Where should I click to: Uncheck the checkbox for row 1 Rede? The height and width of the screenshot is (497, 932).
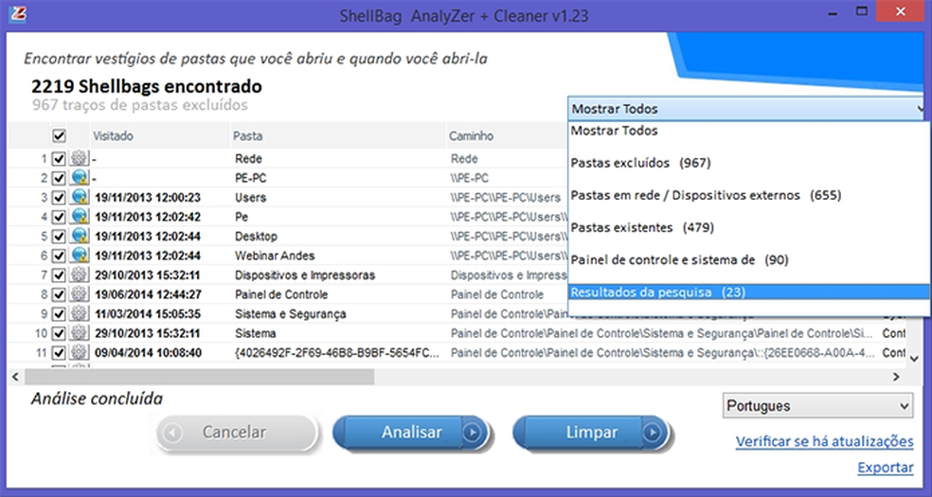point(59,158)
